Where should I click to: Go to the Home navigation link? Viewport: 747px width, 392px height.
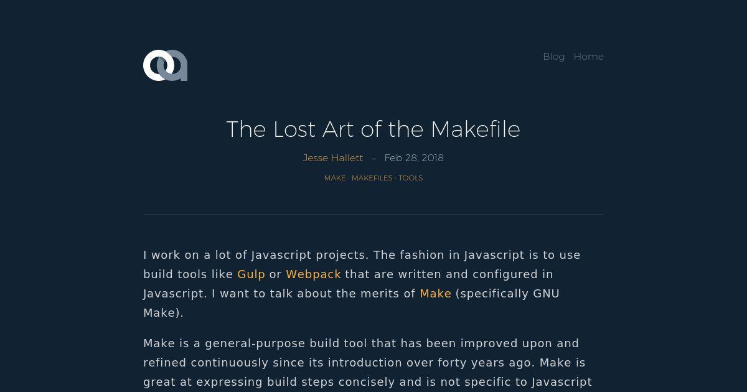pyautogui.click(x=588, y=57)
